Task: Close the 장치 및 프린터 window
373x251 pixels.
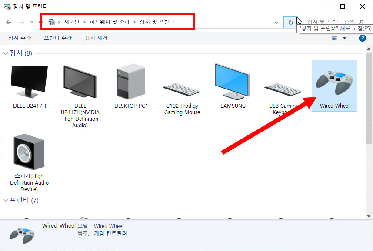Action: [x=362, y=7]
